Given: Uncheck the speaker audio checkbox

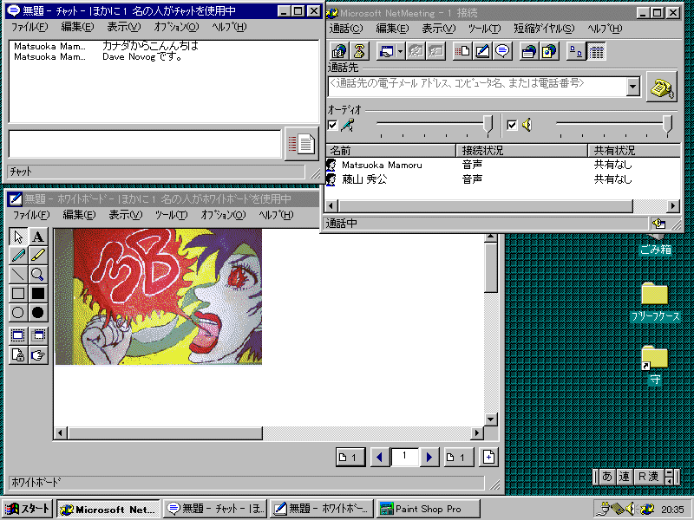Looking at the screenshot, I should click(x=512, y=125).
